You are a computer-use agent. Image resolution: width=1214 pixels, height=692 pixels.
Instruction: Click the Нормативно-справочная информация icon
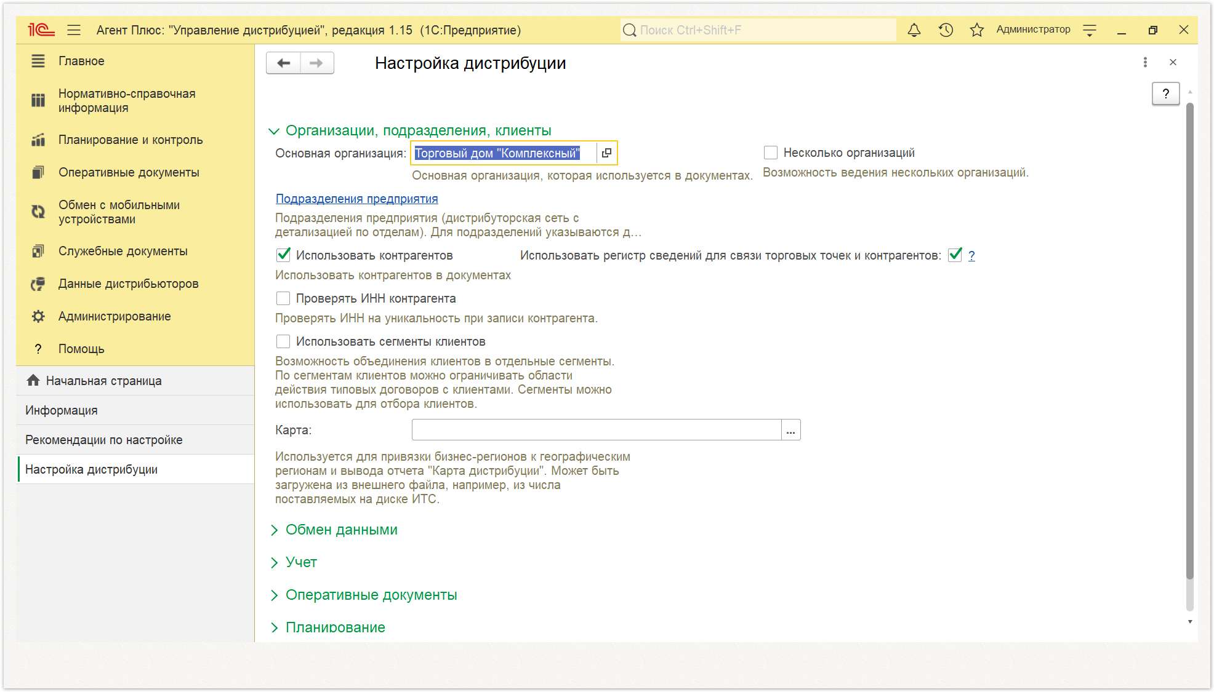pos(38,100)
